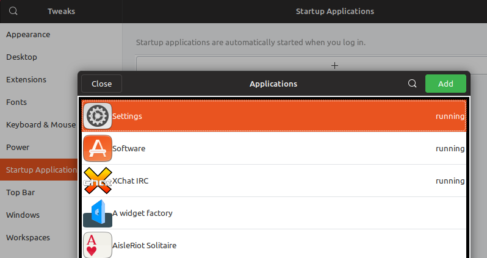
Task: Open the Tweaks sidebar search icon
Action: coord(13,11)
